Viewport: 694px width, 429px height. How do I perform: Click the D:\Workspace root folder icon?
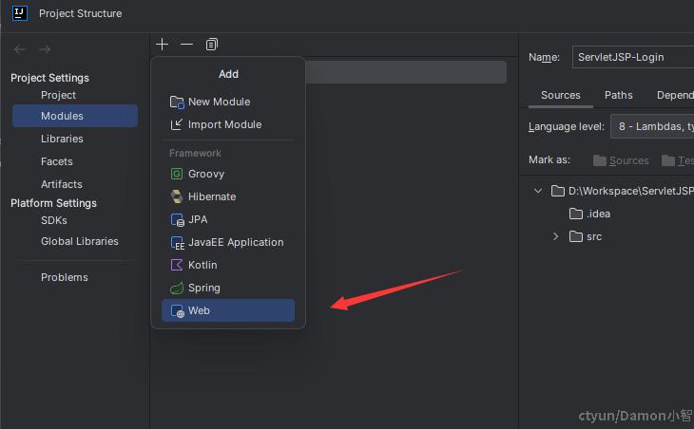pos(558,191)
